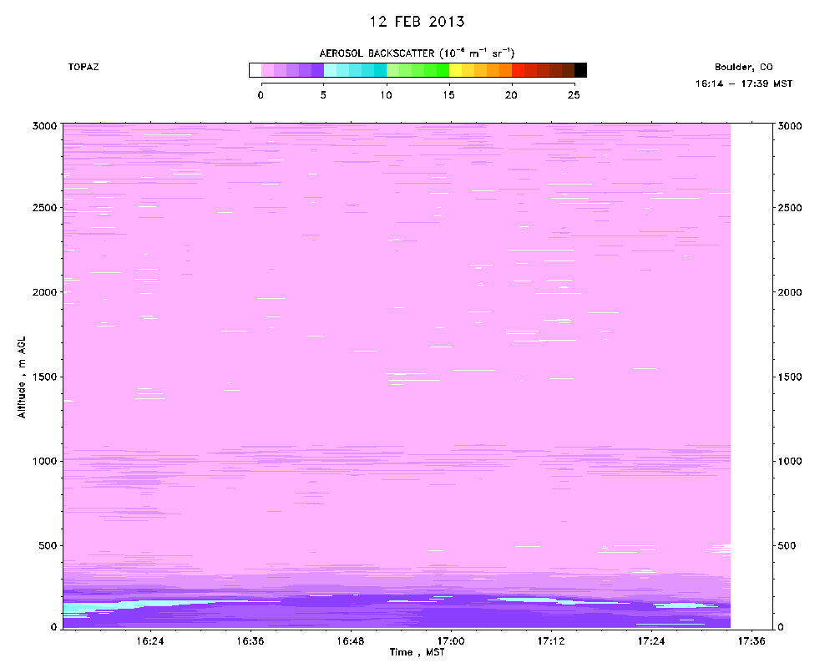Click 1500 on the right altitude axis

[x=790, y=377]
